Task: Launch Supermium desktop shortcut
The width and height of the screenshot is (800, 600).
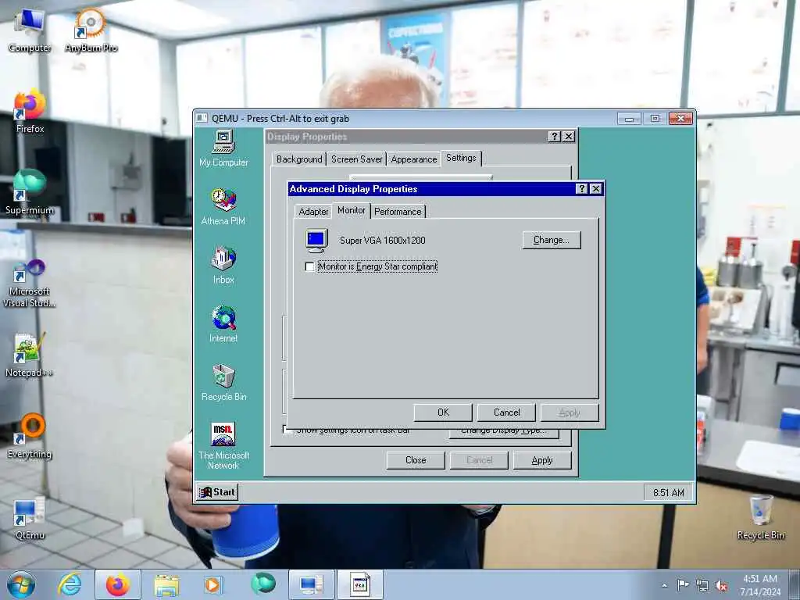Action: coord(30,192)
